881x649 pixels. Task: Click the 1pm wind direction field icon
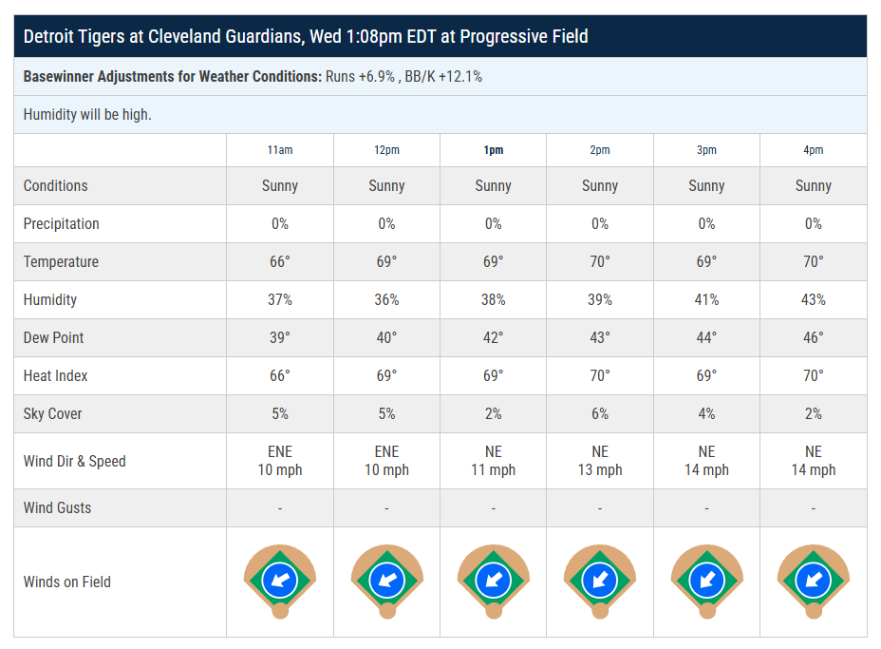coord(494,580)
